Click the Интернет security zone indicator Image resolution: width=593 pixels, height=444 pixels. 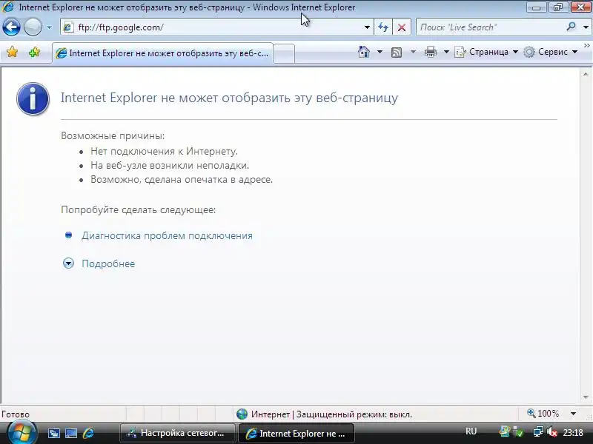324,414
